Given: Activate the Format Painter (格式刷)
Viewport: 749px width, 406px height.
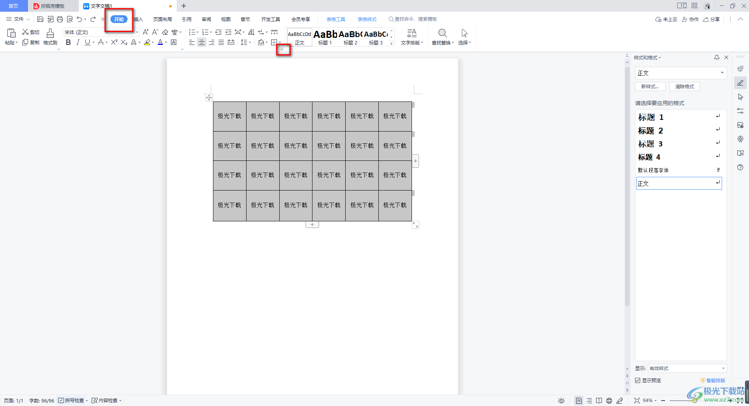Looking at the screenshot, I should pyautogui.click(x=50, y=37).
